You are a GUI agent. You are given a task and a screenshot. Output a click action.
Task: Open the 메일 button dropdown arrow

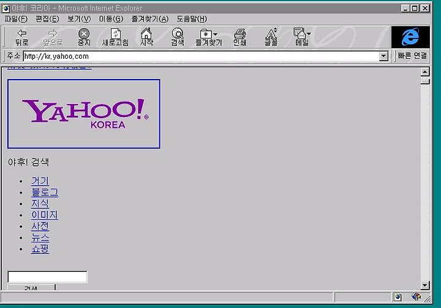coord(309,34)
